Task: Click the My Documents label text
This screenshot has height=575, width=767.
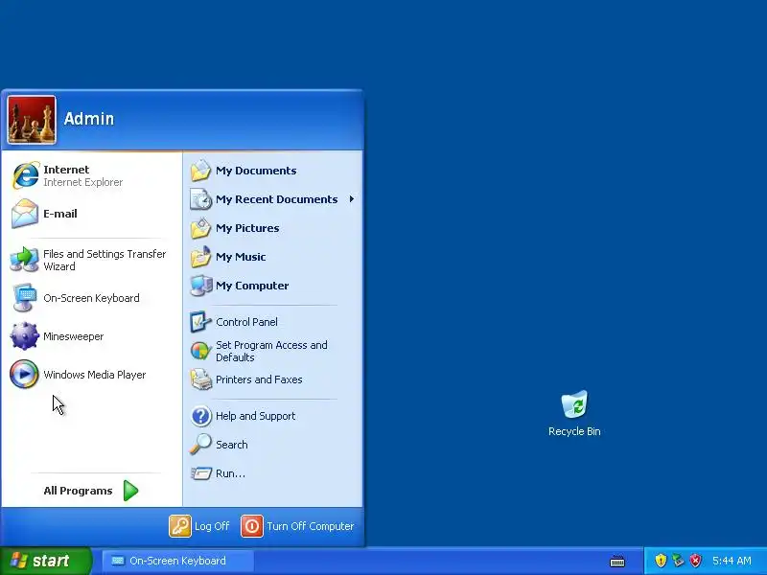Action: pyautogui.click(x=256, y=171)
